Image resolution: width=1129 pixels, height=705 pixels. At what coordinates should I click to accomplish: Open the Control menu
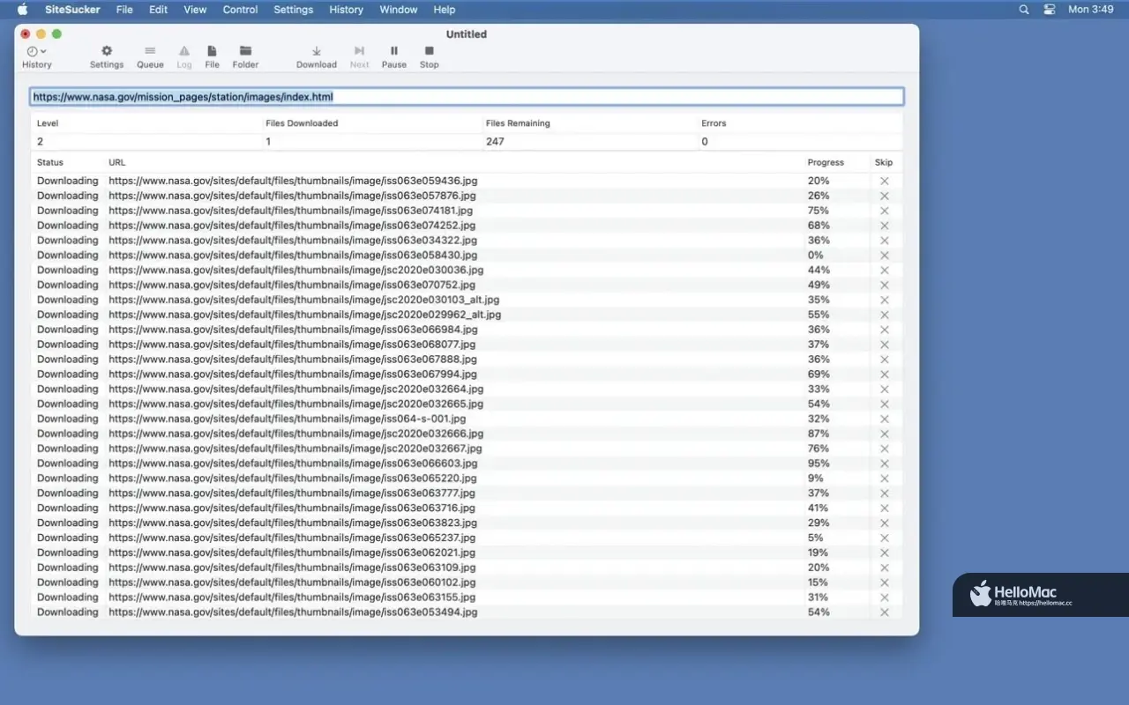coord(240,10)
